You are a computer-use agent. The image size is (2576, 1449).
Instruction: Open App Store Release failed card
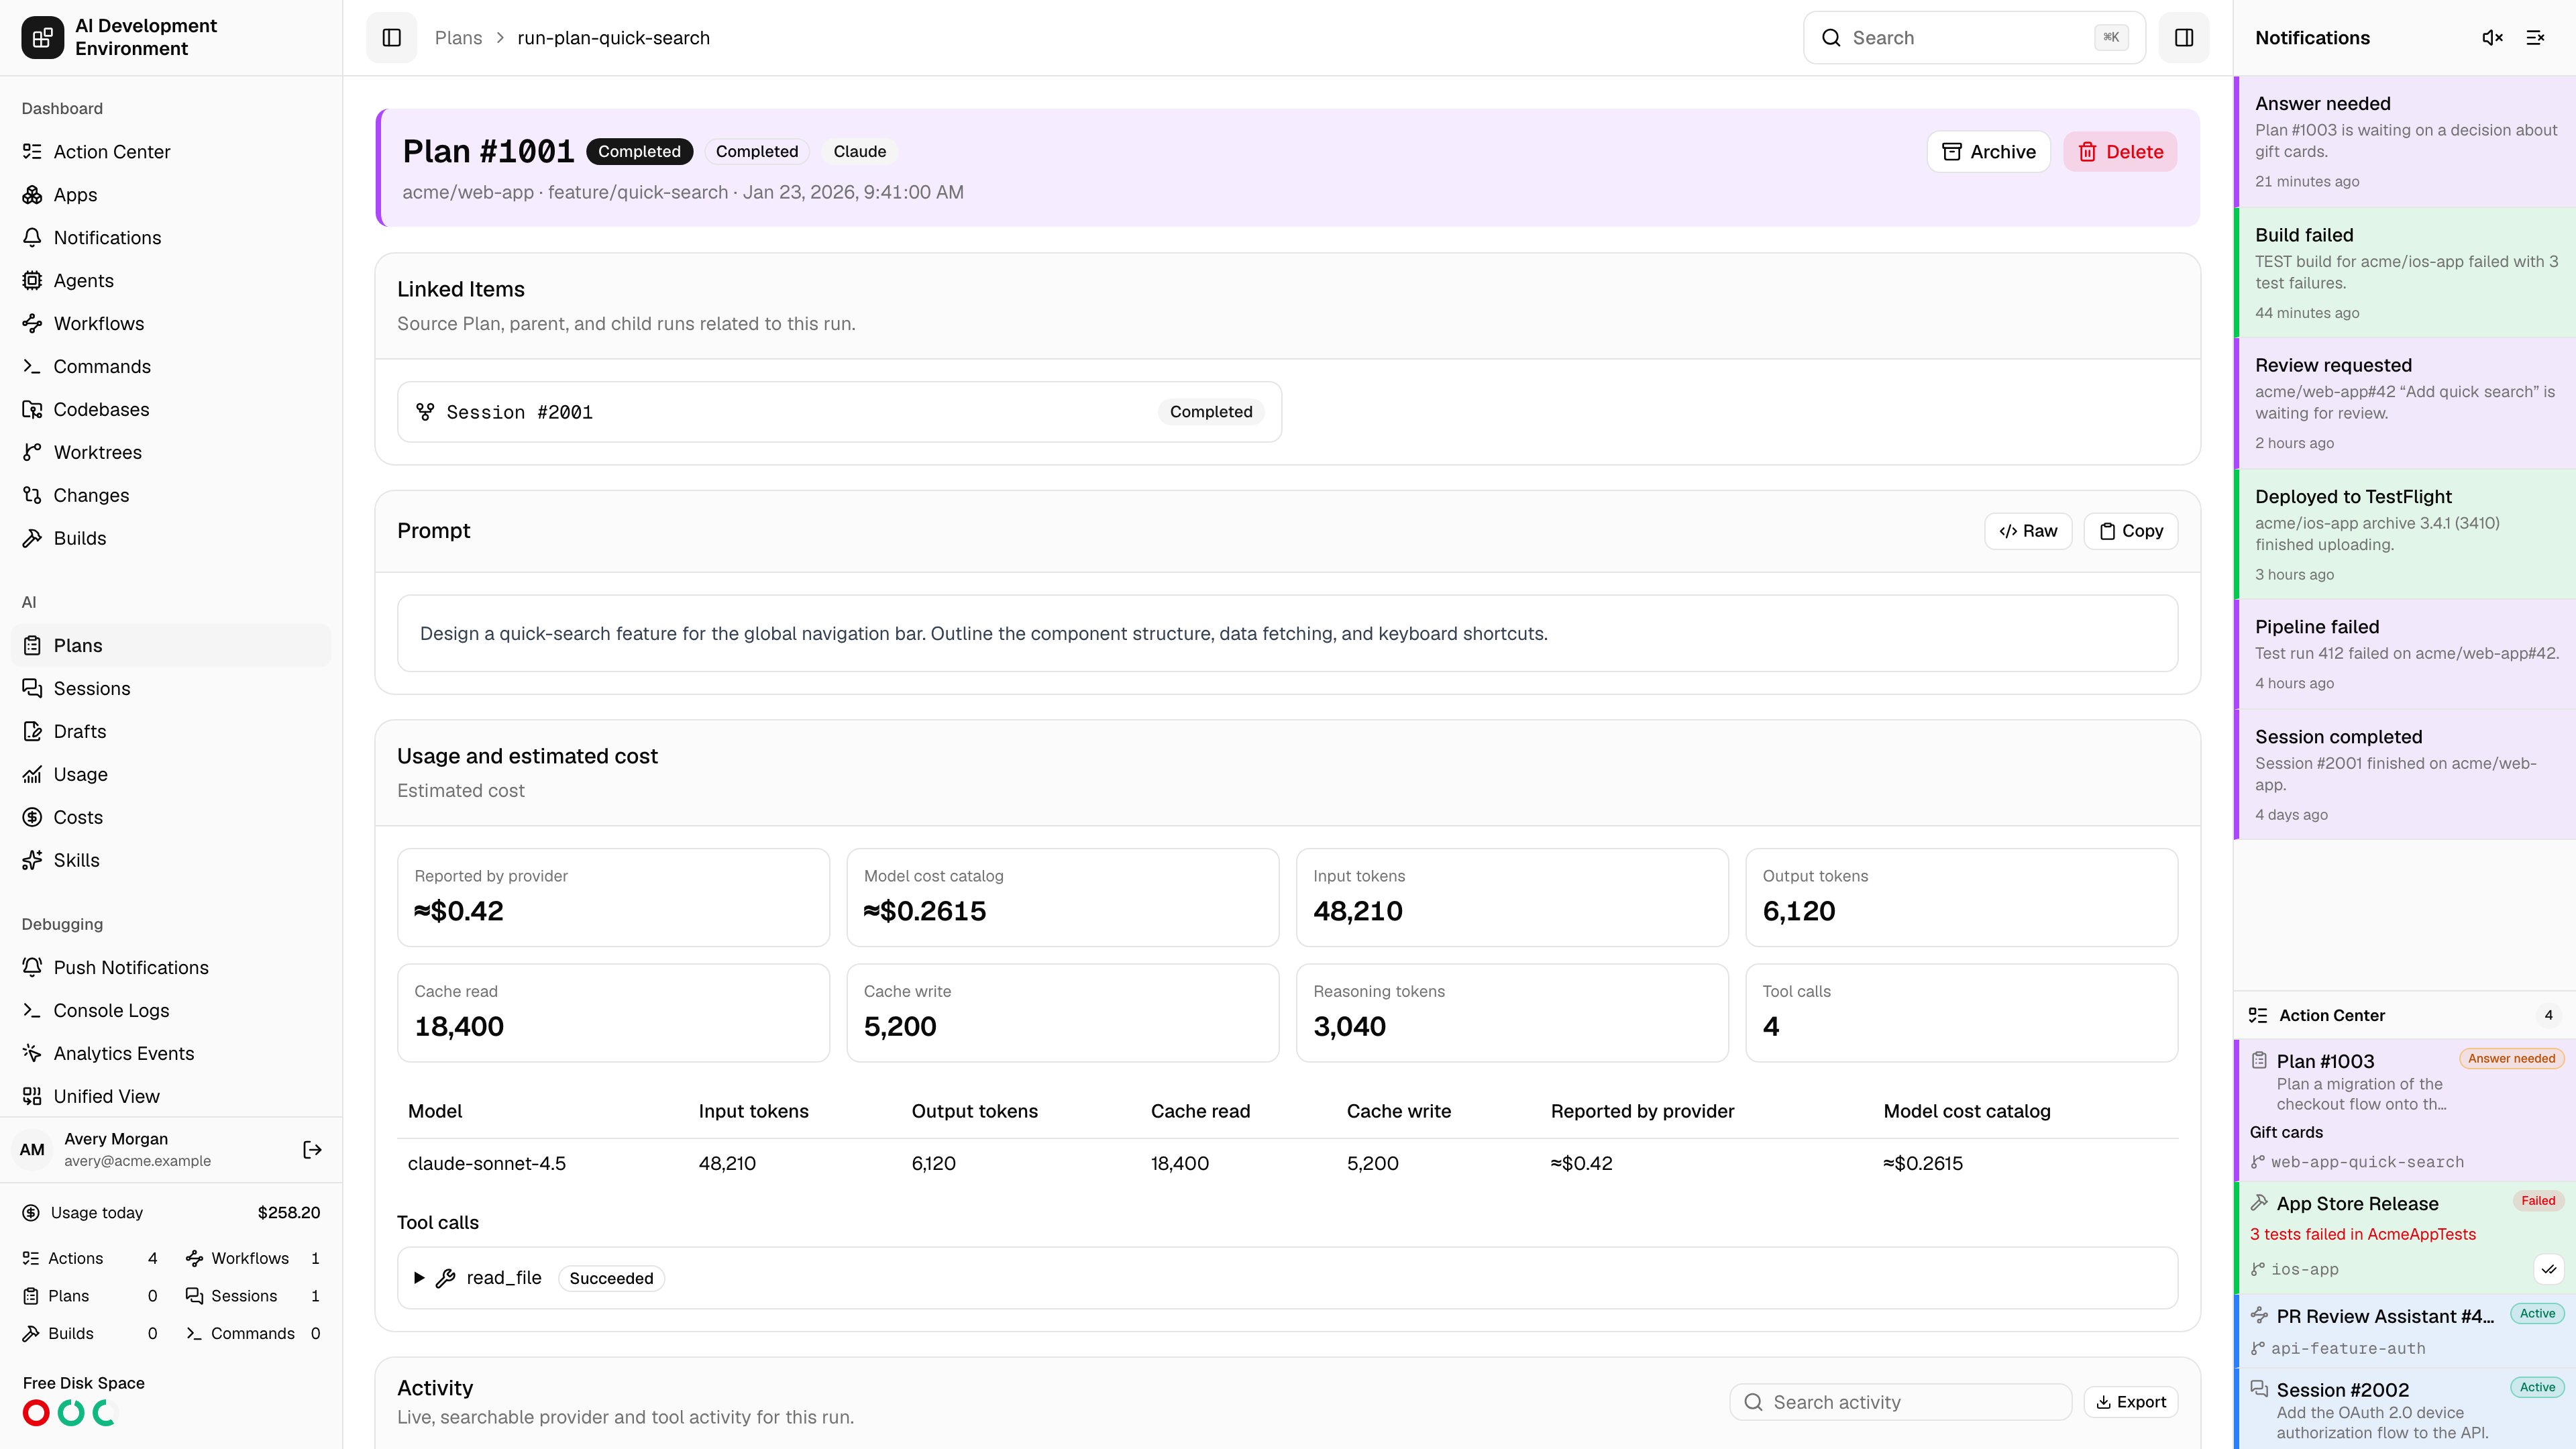pos(2405,1237)
